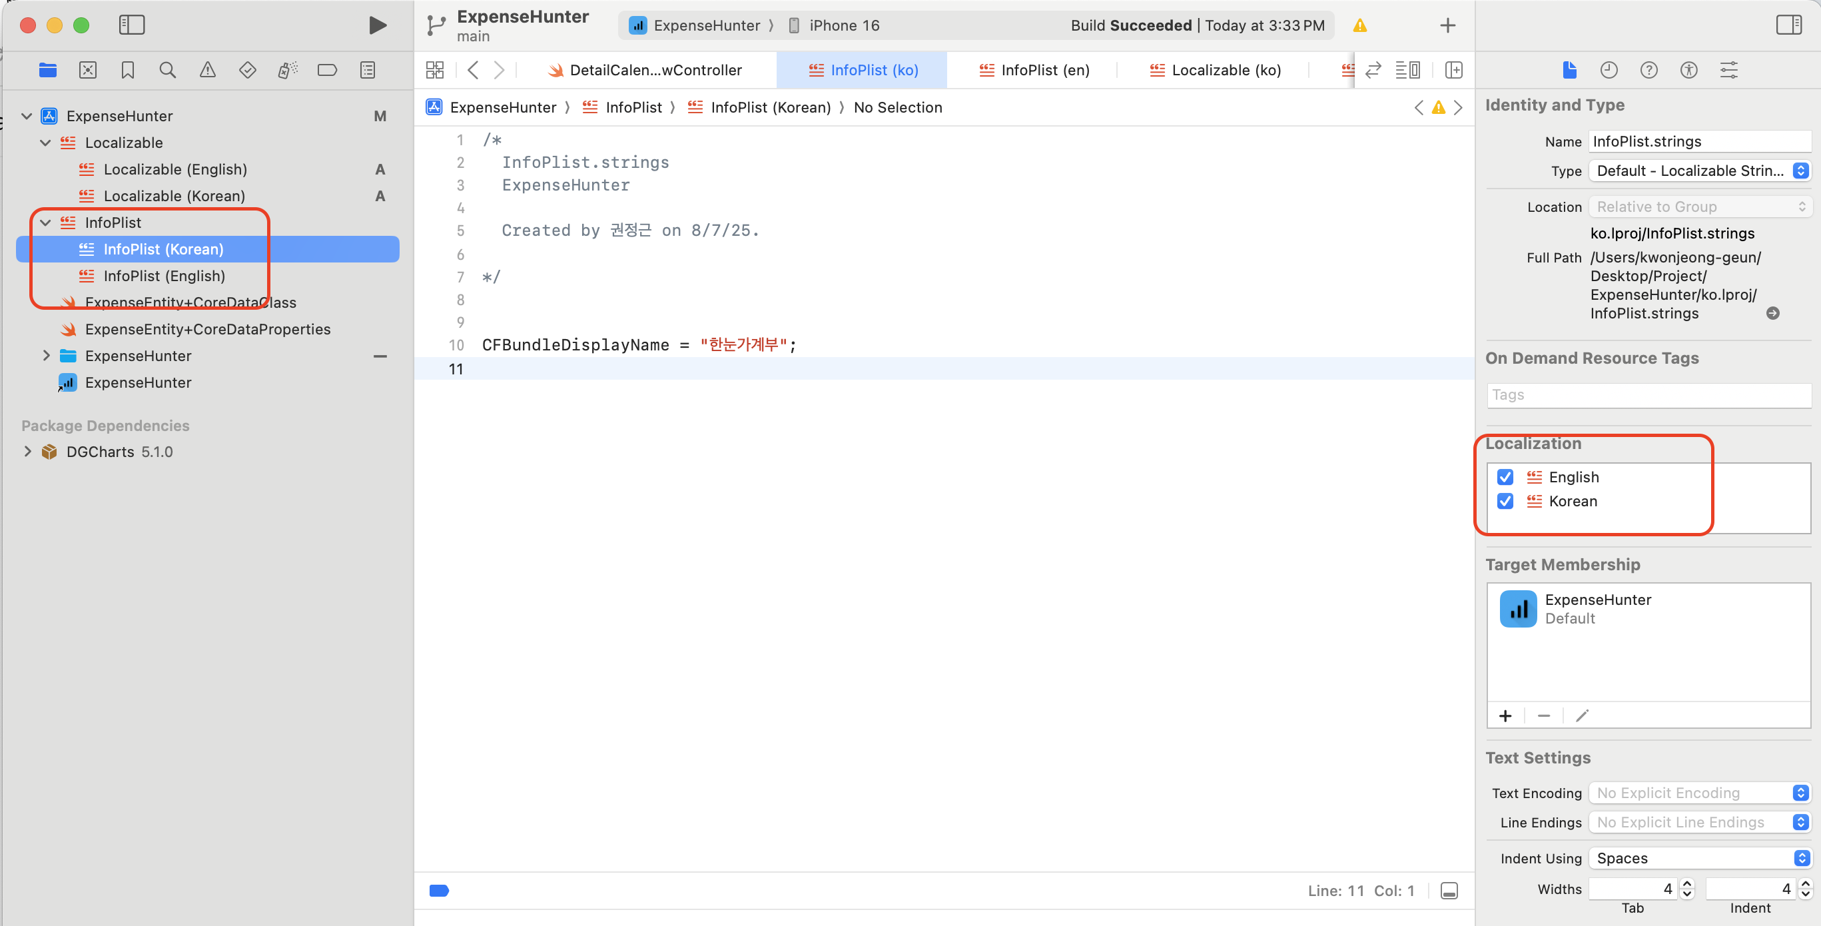Hide the right inspector panel
Screen dimensions: 1821x926
point(1788,25)
